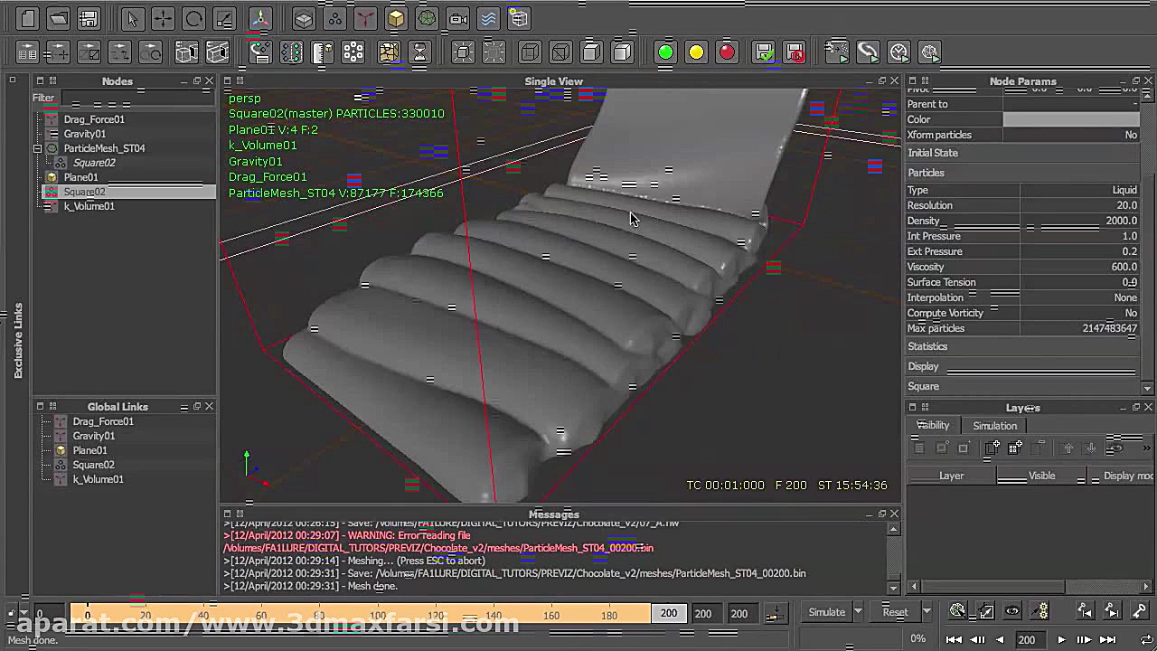Click the green traffic-light simulation icon

666,52
